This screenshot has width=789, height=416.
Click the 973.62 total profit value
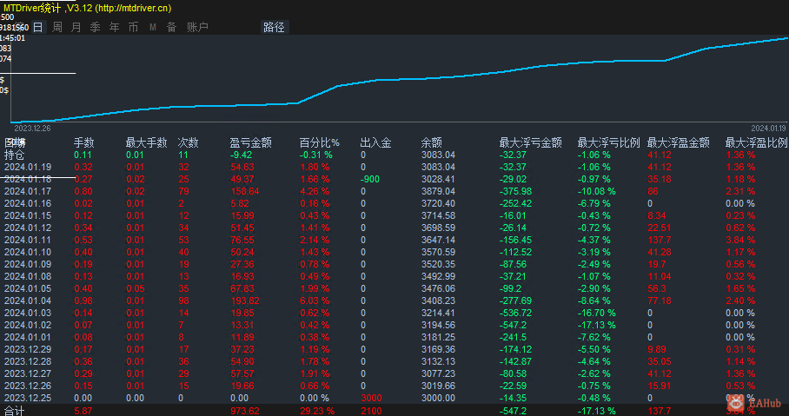point(245,411)
